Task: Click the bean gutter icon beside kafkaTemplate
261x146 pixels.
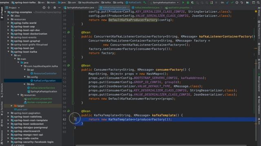Action: [x=69, y=111]
